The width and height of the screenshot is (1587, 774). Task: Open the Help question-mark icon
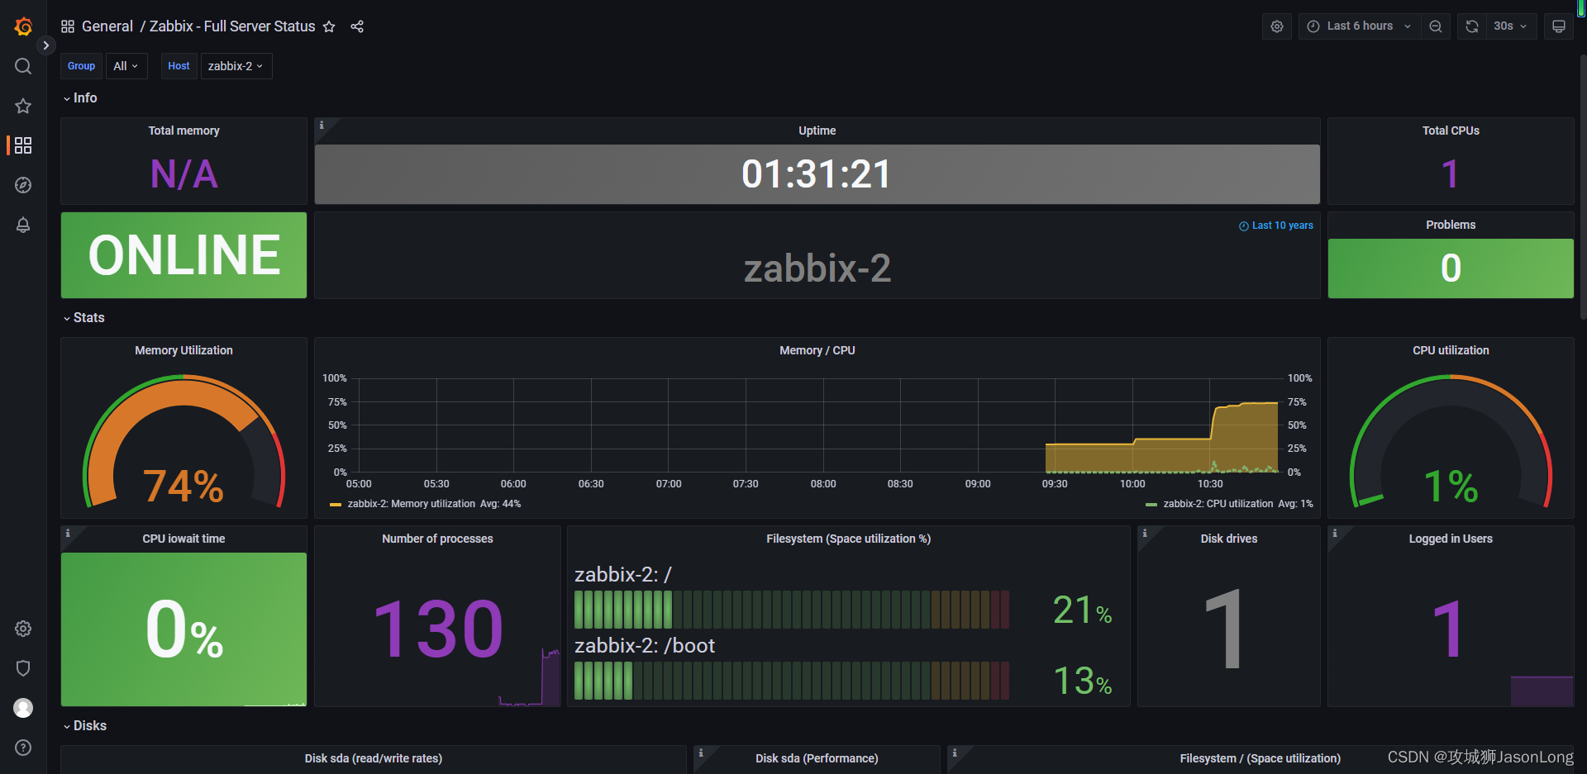point(22,748)
